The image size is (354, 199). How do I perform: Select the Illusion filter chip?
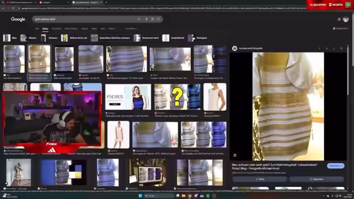coord(28,38)
